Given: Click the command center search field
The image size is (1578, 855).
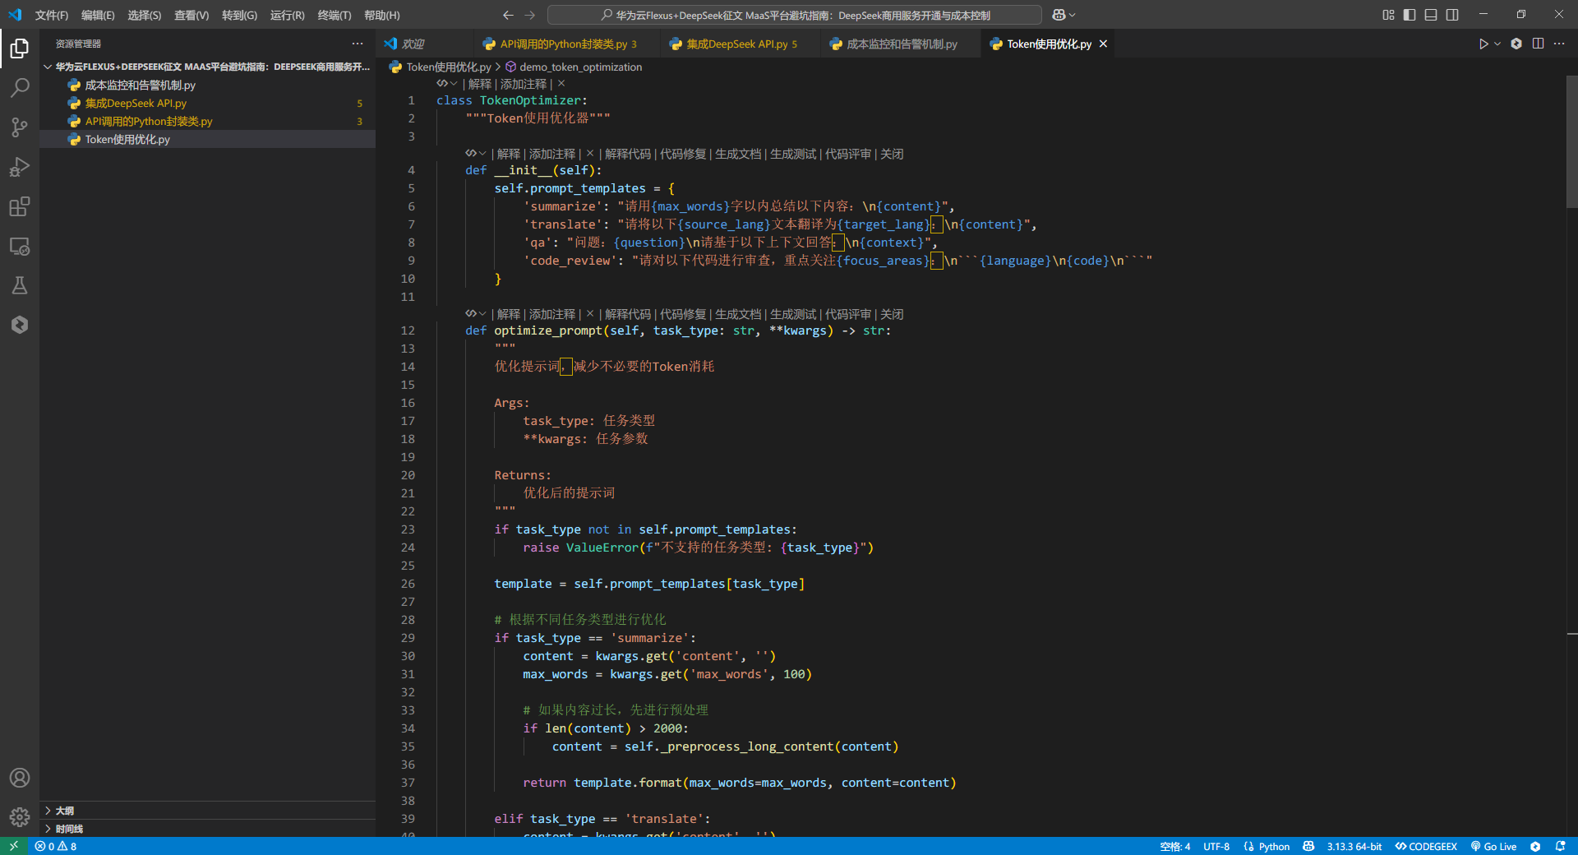Looking at the screenshot, I should point(795,15).
